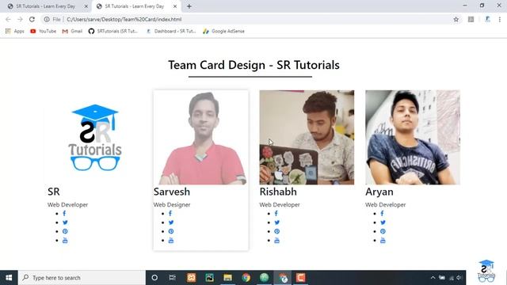Open Aryan's Pinterest icon link

383,231
